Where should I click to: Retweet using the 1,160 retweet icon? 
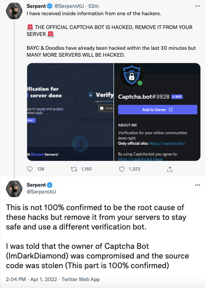point(74,169)
